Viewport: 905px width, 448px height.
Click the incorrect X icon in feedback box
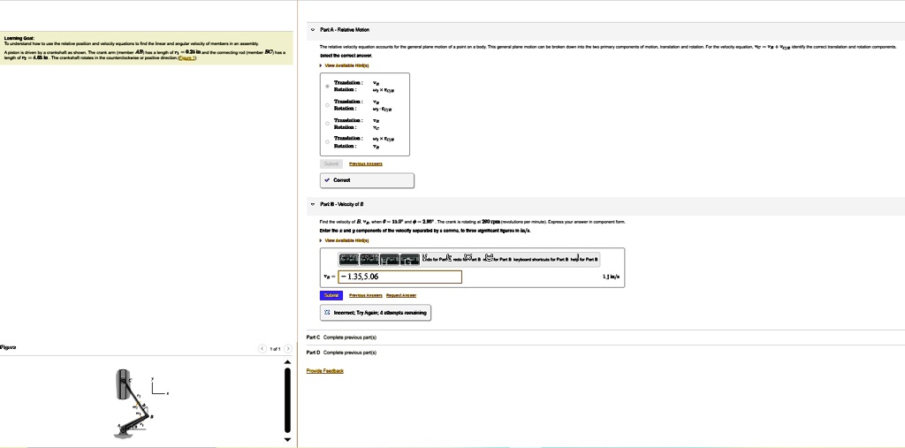(x=327, y=312)
